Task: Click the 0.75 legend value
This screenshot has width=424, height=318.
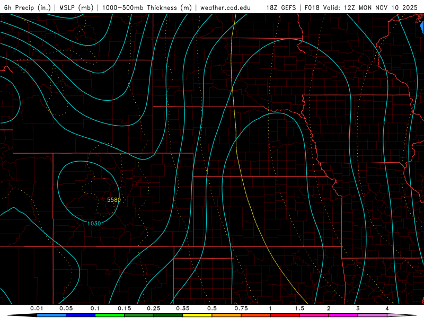Action: click(x=241, y=308)
